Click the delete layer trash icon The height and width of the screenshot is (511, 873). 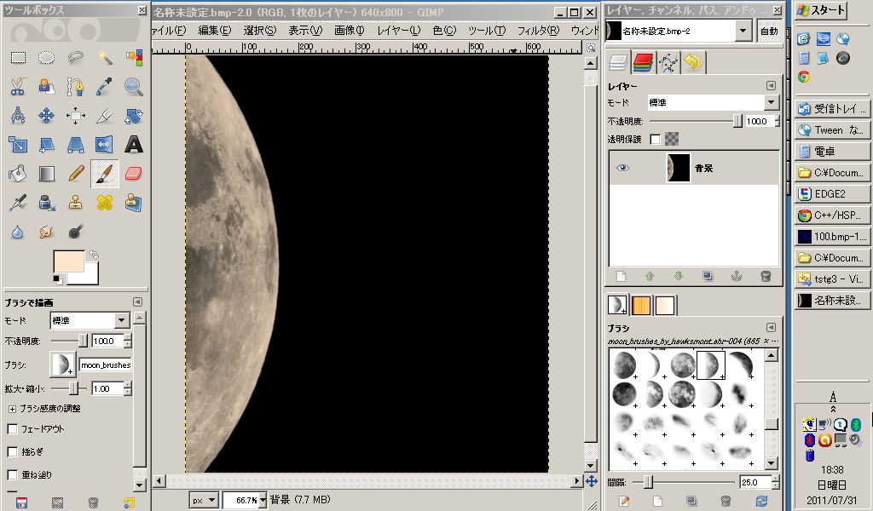tap(765, 276)
